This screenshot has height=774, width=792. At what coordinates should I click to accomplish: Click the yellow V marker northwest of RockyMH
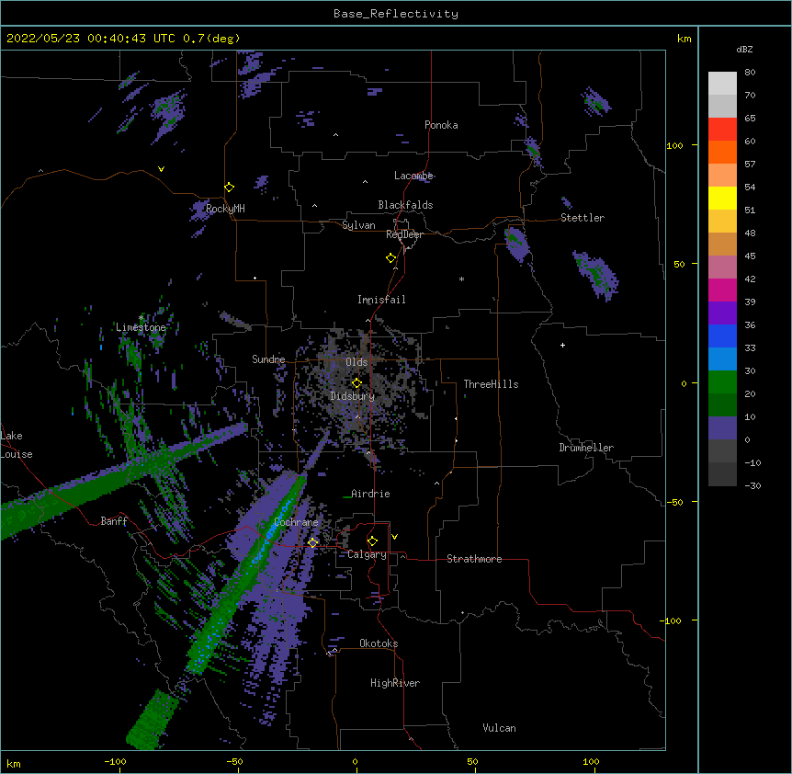point(161,169)
